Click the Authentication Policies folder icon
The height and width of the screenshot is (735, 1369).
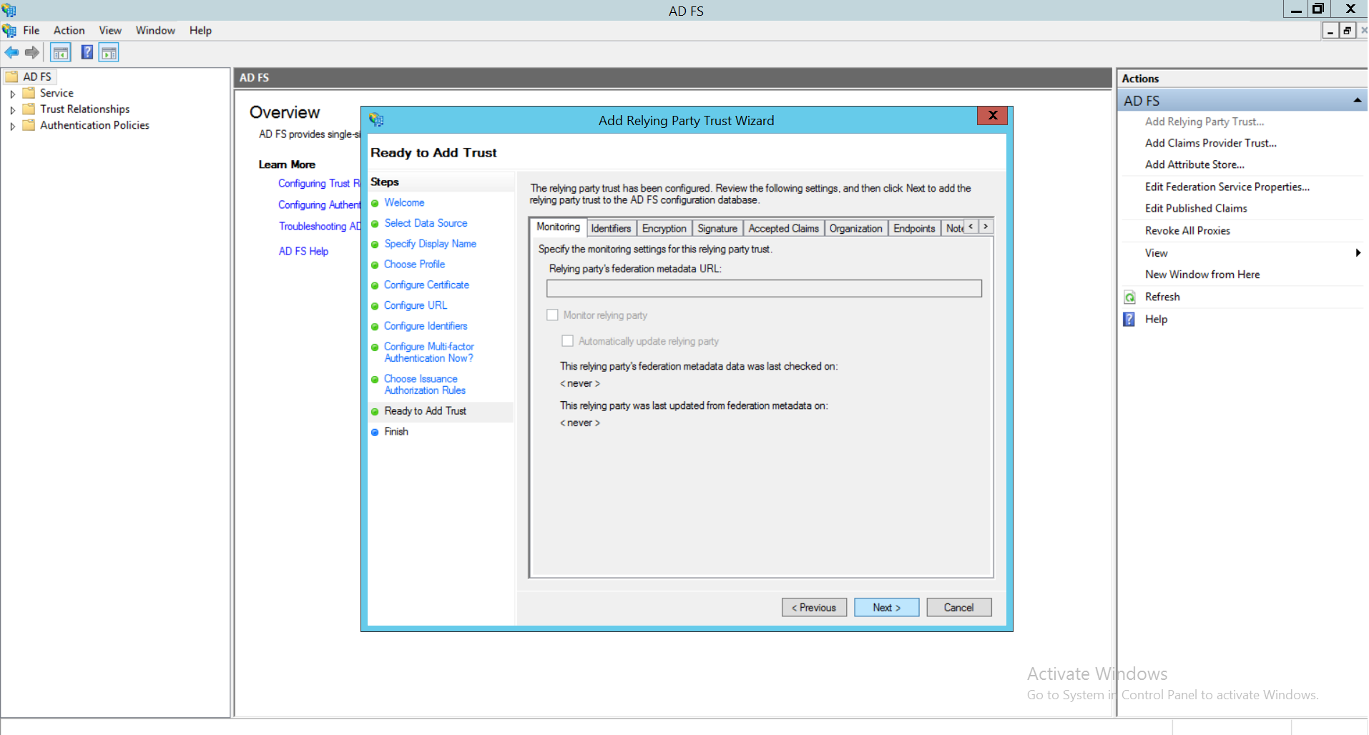[28, 125]
